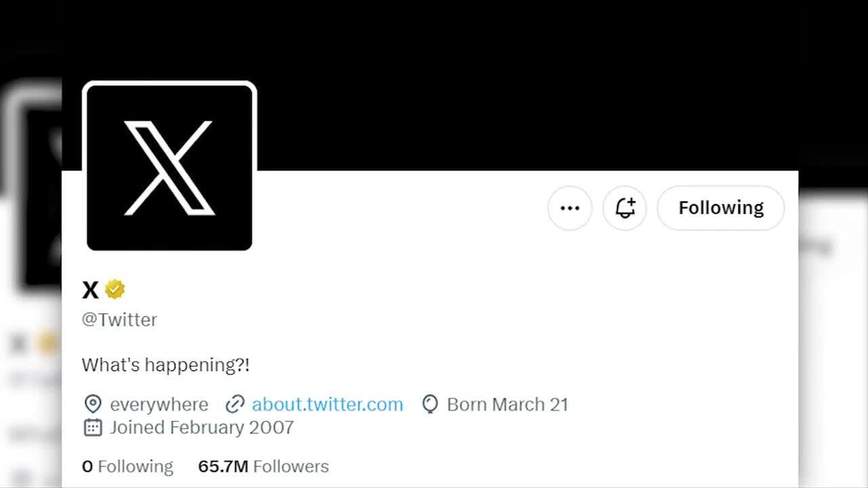The height and width of the screenshot is (488, 868).
Task: Open the three-dot more options menu
Action: pos(570,208)
